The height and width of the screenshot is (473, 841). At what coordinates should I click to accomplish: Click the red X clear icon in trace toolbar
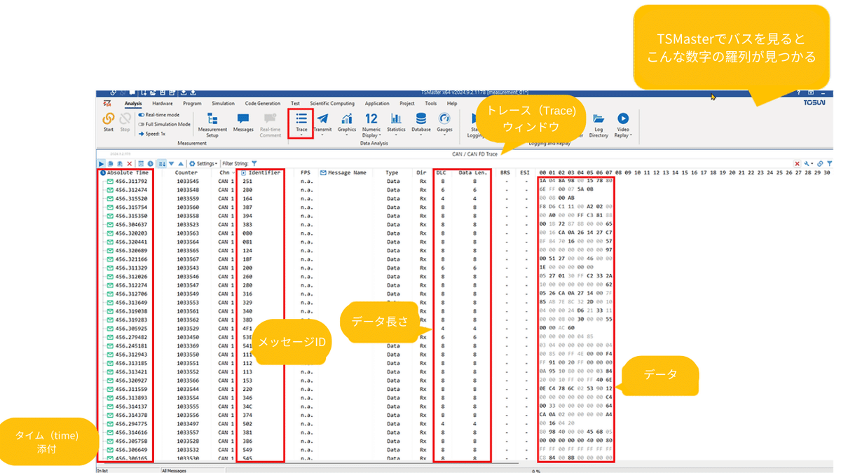130,163
